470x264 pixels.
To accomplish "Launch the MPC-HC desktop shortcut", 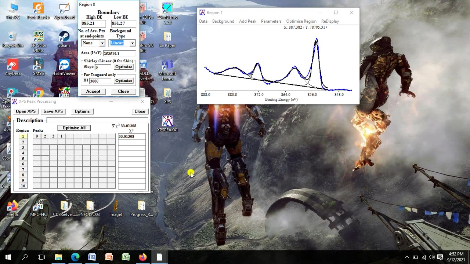I will tap(39, 208).
